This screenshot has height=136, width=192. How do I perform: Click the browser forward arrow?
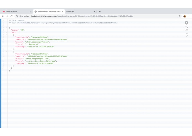(7, 16)
